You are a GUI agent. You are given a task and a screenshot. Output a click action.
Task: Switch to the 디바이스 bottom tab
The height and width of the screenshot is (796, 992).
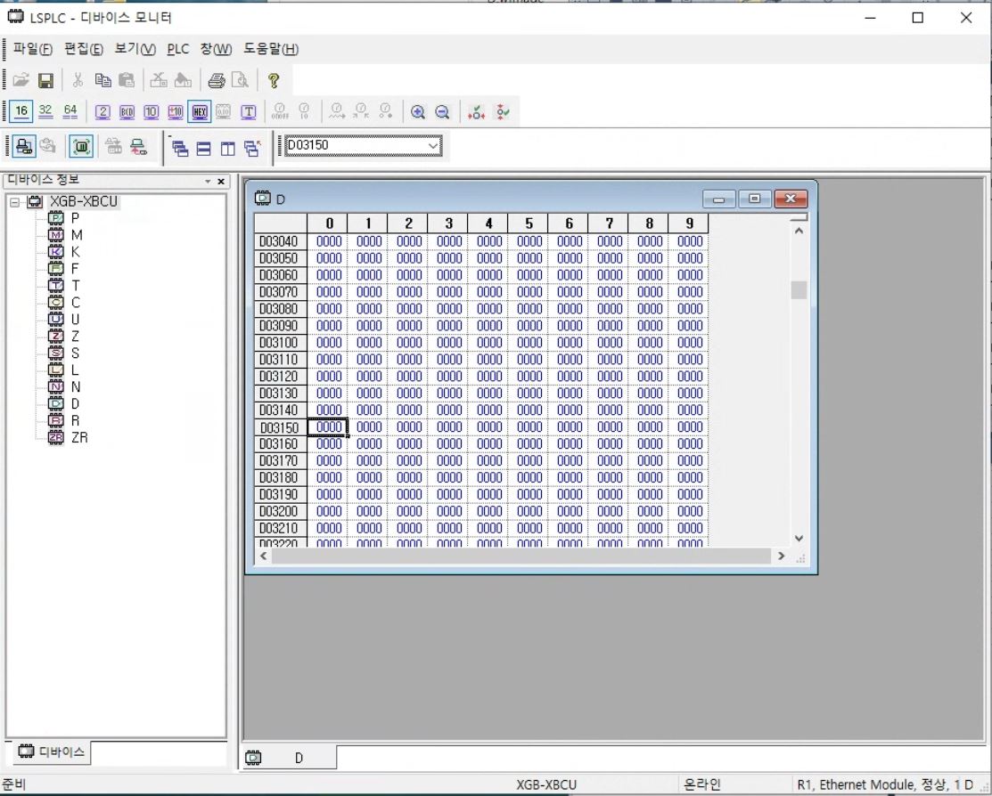tap(52, 751)
